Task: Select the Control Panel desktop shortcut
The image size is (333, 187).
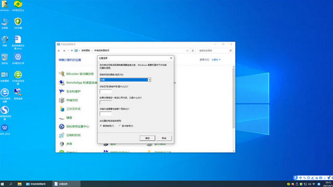Action: 5,77
